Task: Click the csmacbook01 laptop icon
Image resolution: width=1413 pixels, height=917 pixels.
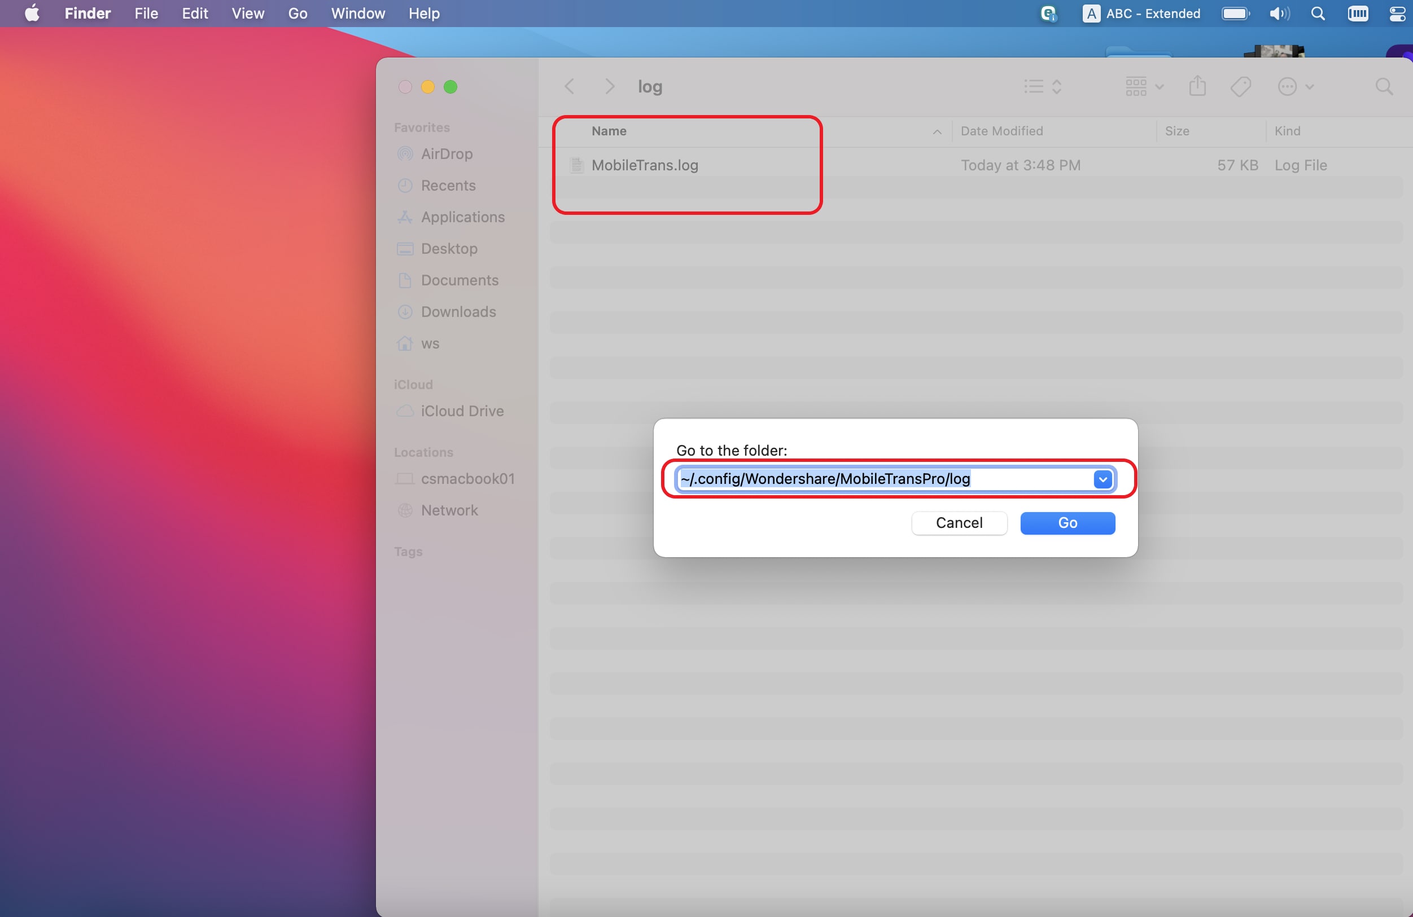Action: click(x=405, y=478)
